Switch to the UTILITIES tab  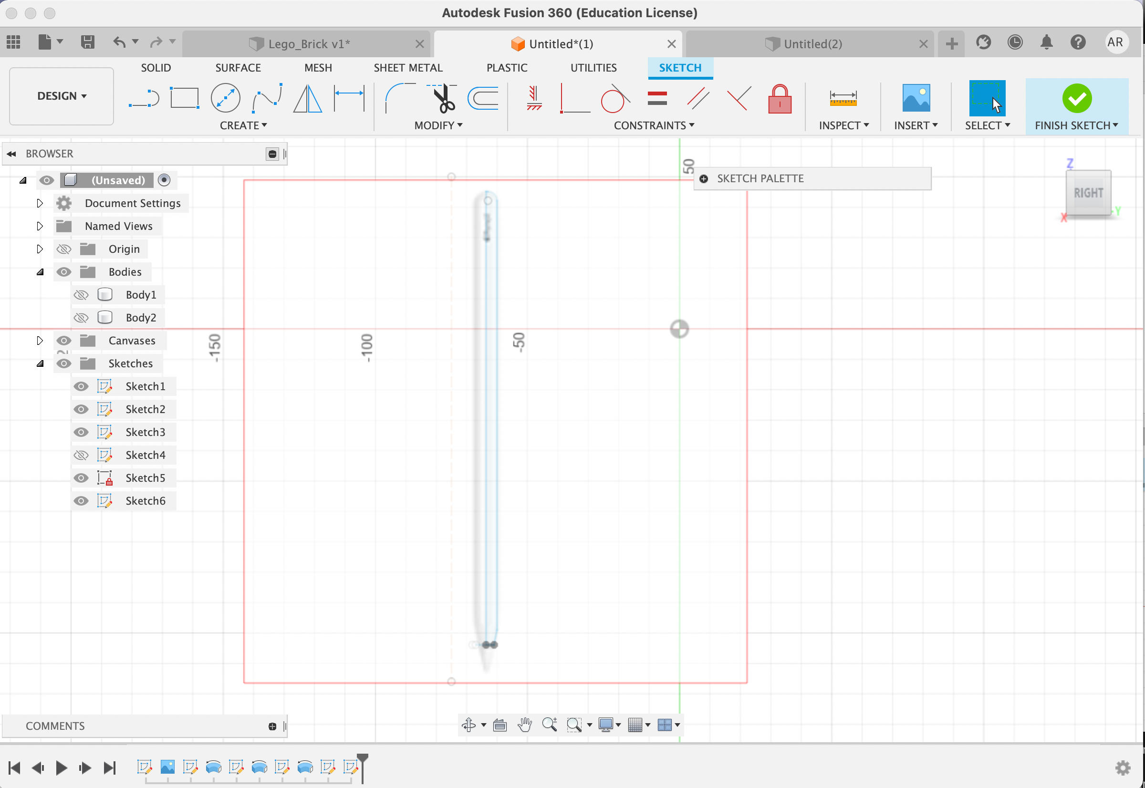point(593,68)
